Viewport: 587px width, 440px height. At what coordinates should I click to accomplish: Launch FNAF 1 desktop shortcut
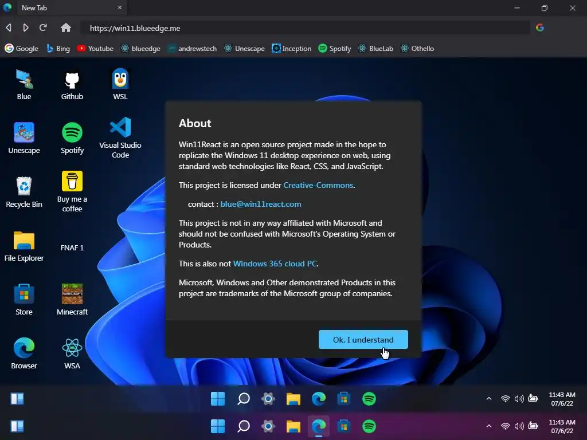[x=72, y=247]
